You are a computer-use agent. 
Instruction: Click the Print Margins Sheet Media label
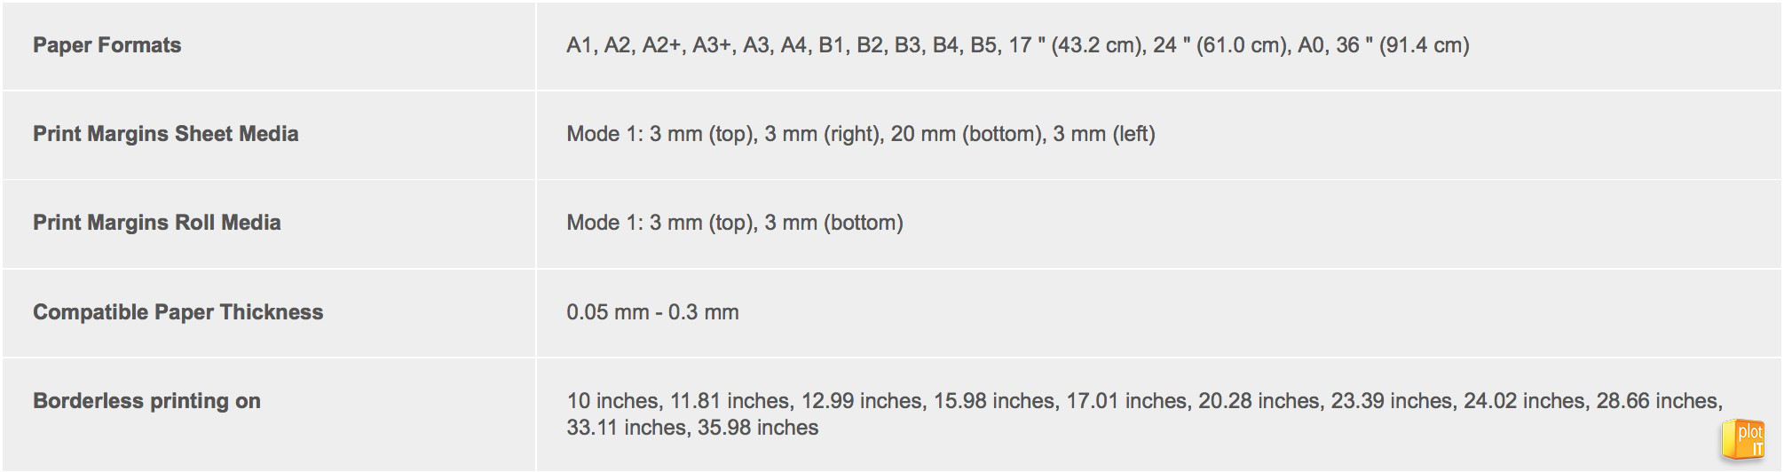(x=165, y=134)
